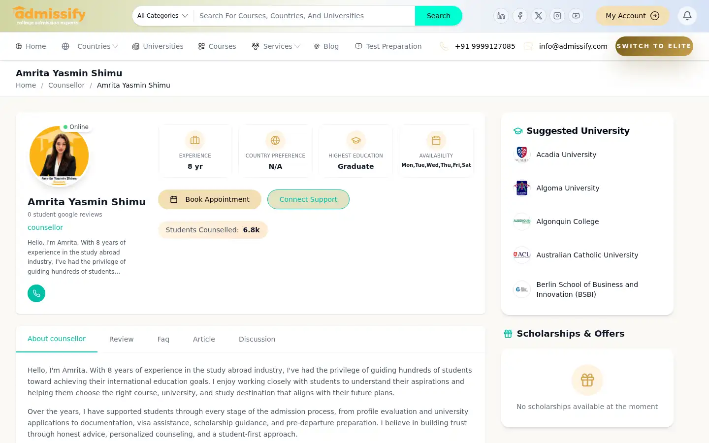Open the Instagram social icon
Image resolution: width=709 pixels, height=443 pixels.
pos(557,16)
